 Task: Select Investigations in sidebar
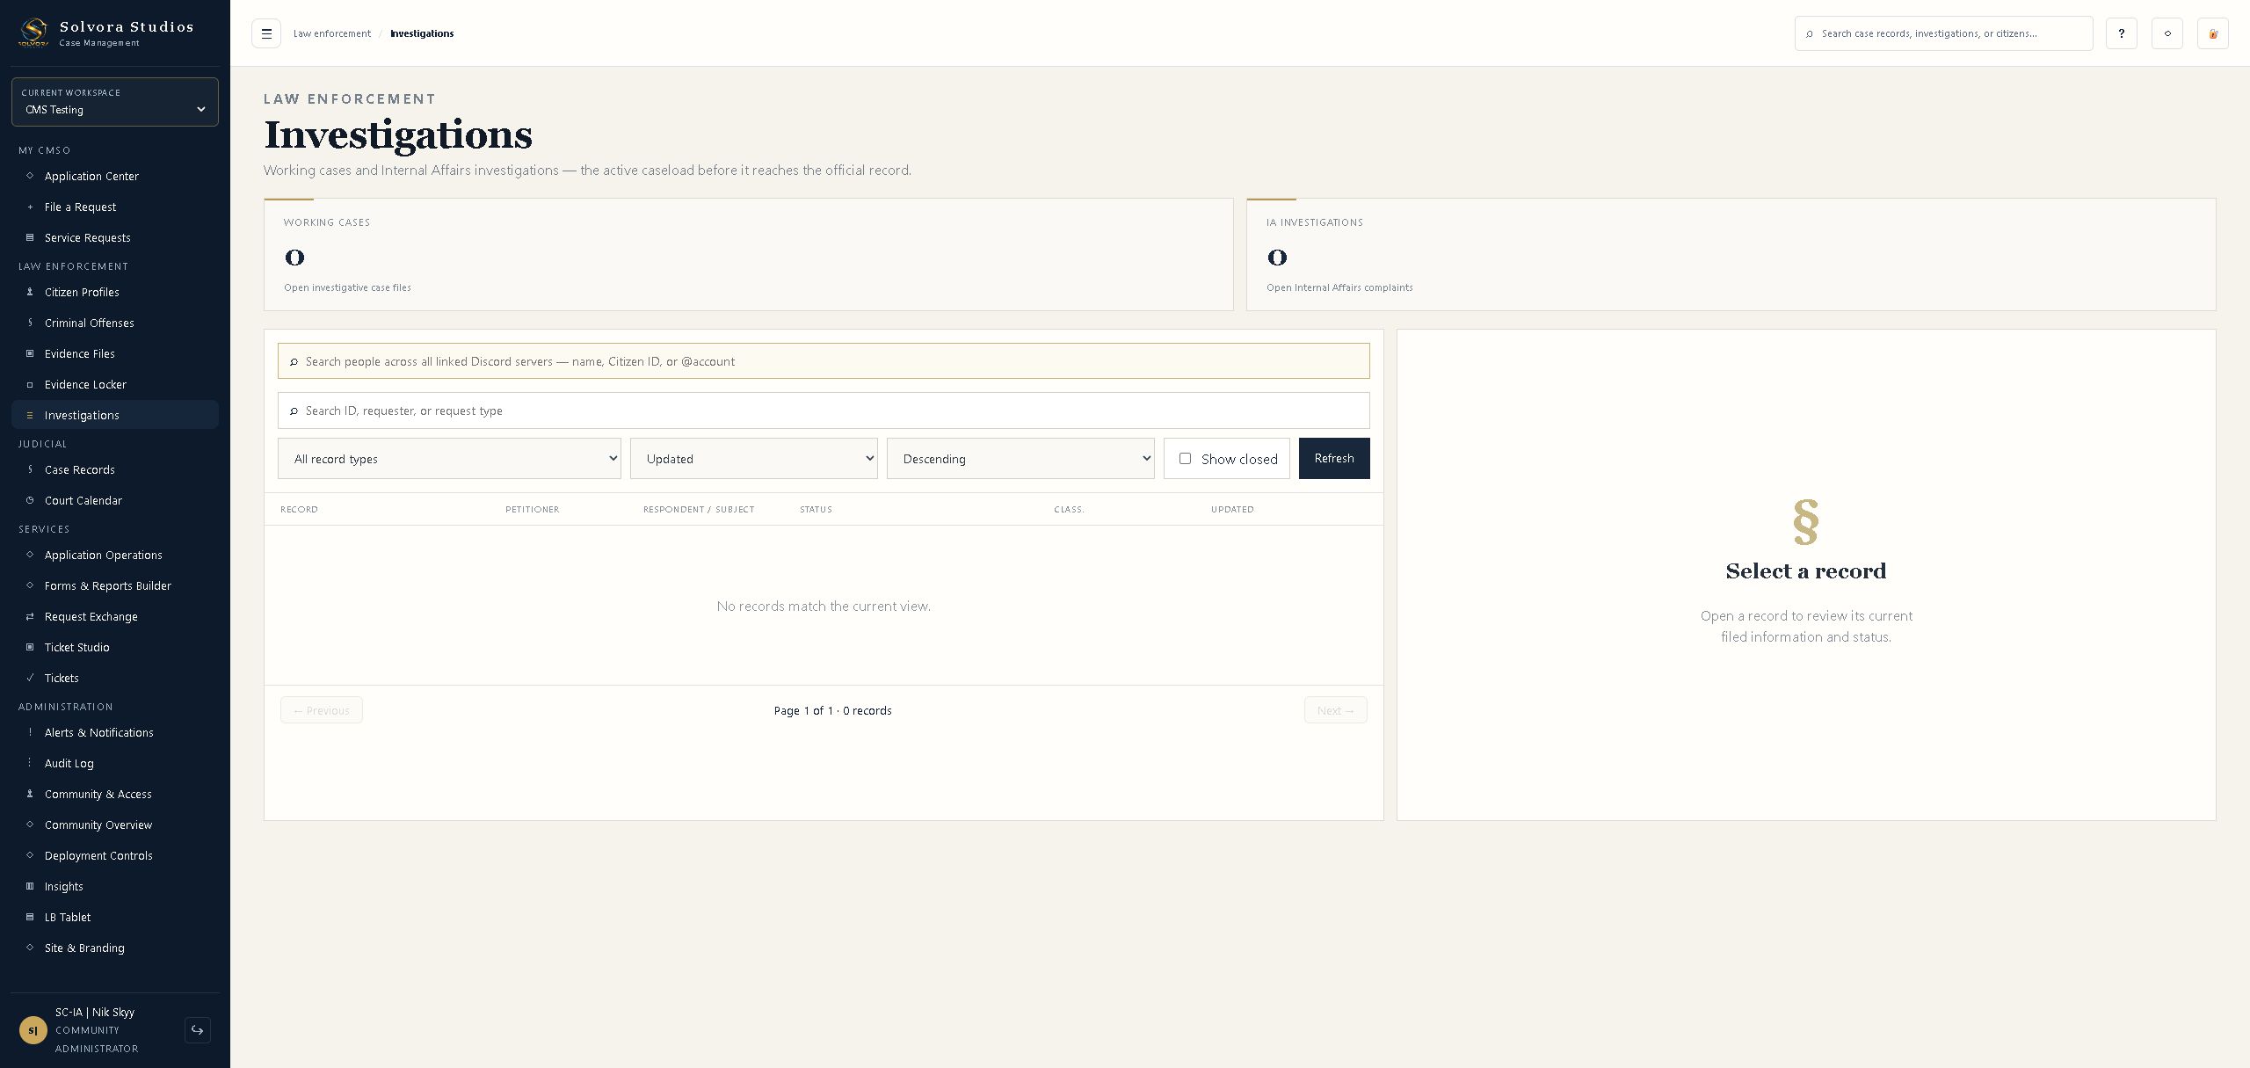click(x=115, y=415)
